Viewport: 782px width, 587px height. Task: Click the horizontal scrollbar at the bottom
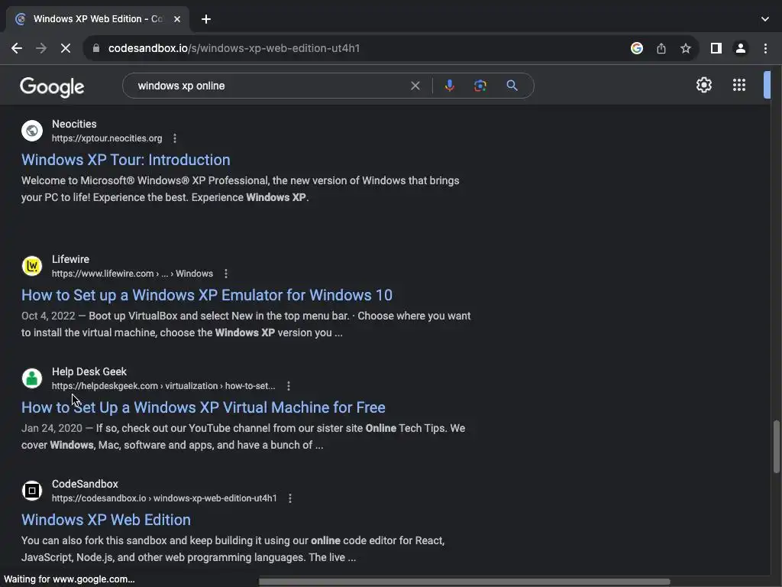pos(464,582)
